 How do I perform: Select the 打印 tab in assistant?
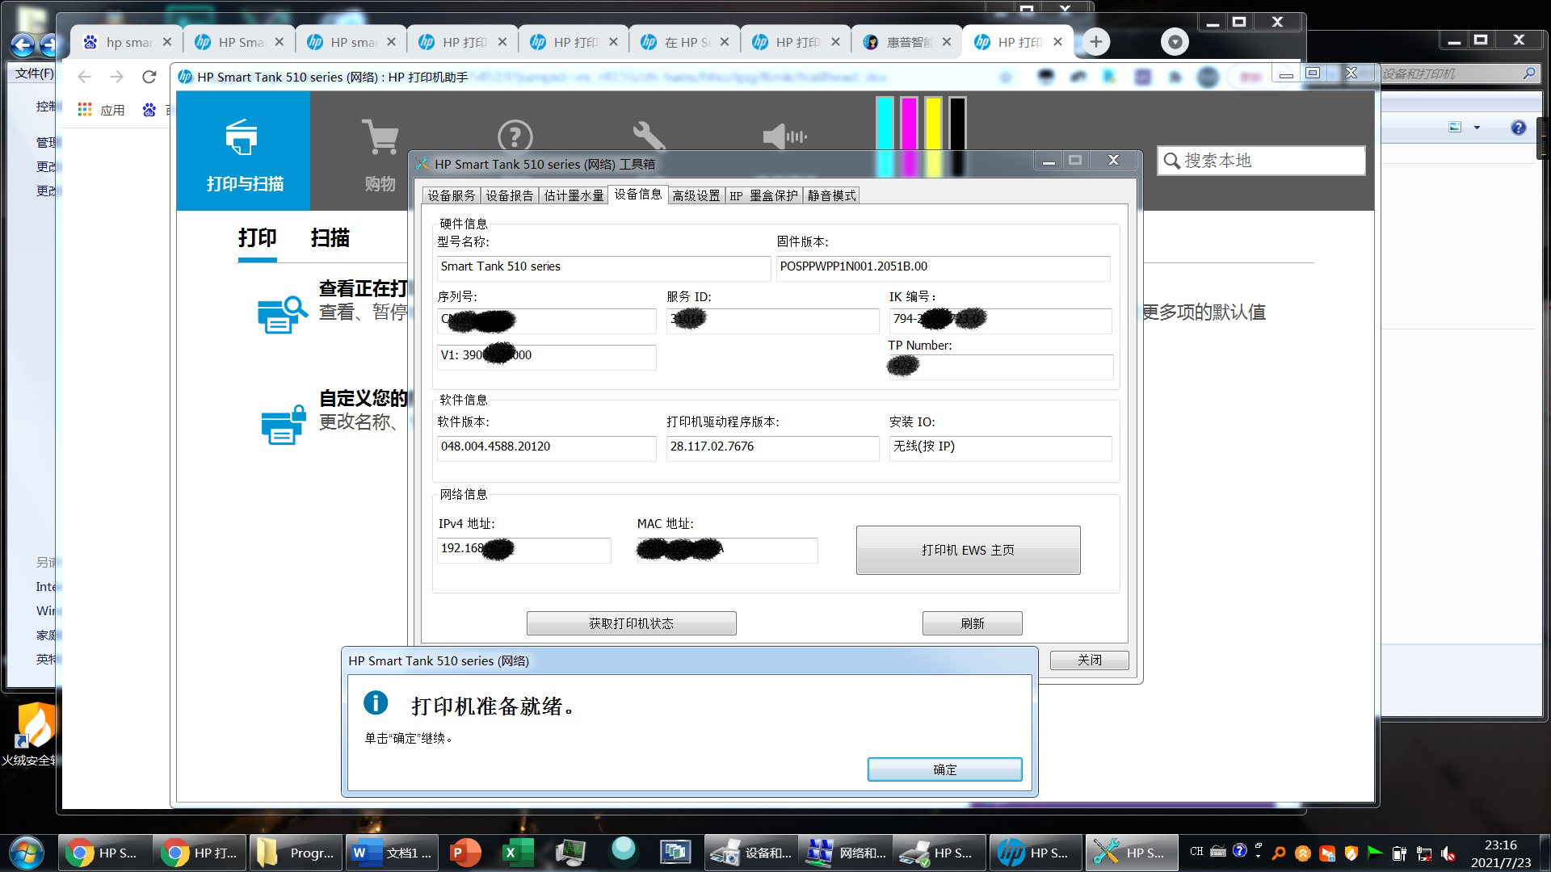(x=257, y=237)
